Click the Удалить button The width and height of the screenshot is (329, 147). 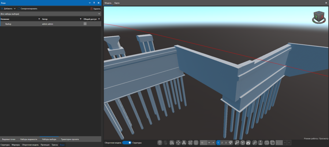coord(95,8)
